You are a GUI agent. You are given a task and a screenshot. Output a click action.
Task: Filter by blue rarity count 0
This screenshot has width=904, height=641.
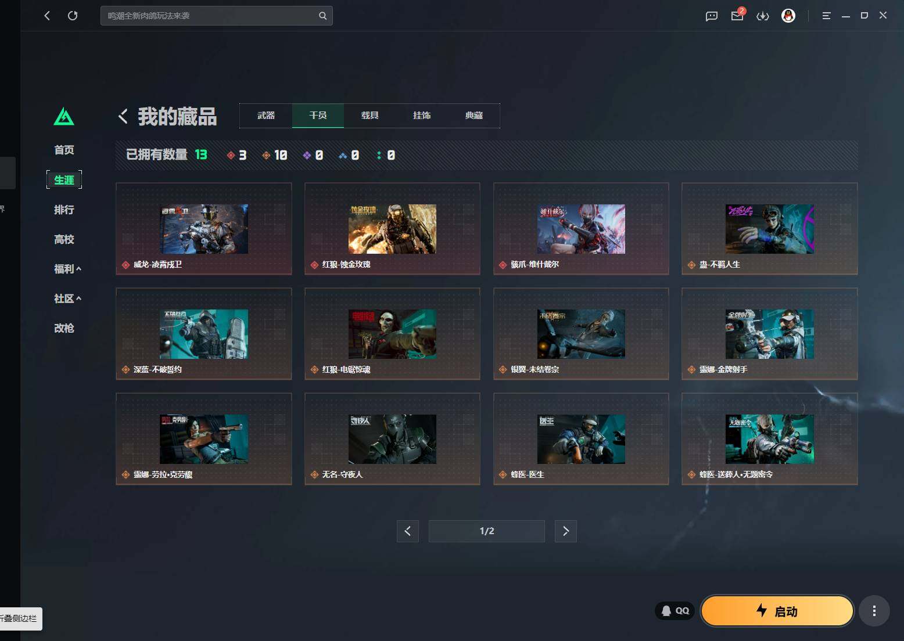pyautogui.click(x=349, y=155)
